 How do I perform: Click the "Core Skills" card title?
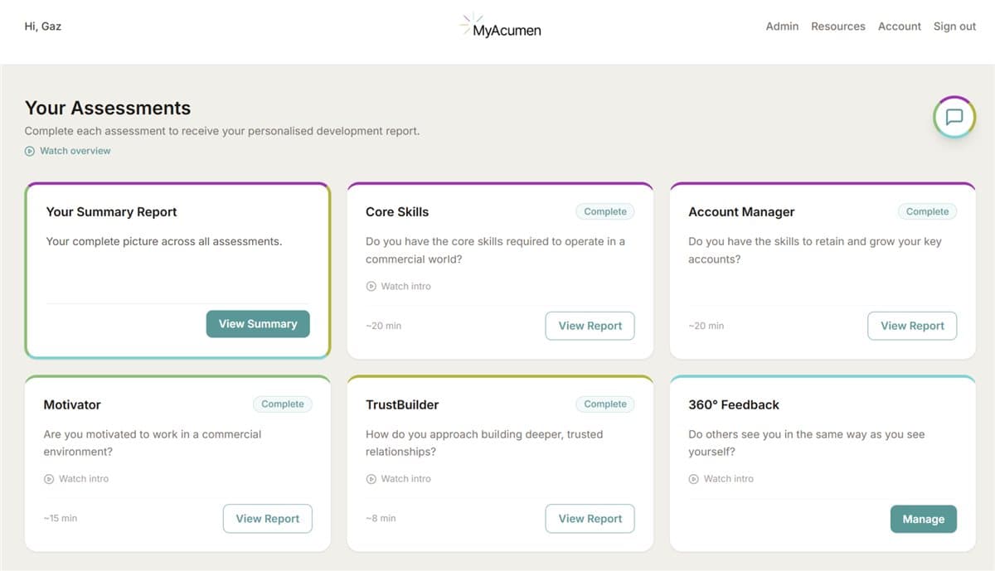point(397,211)
